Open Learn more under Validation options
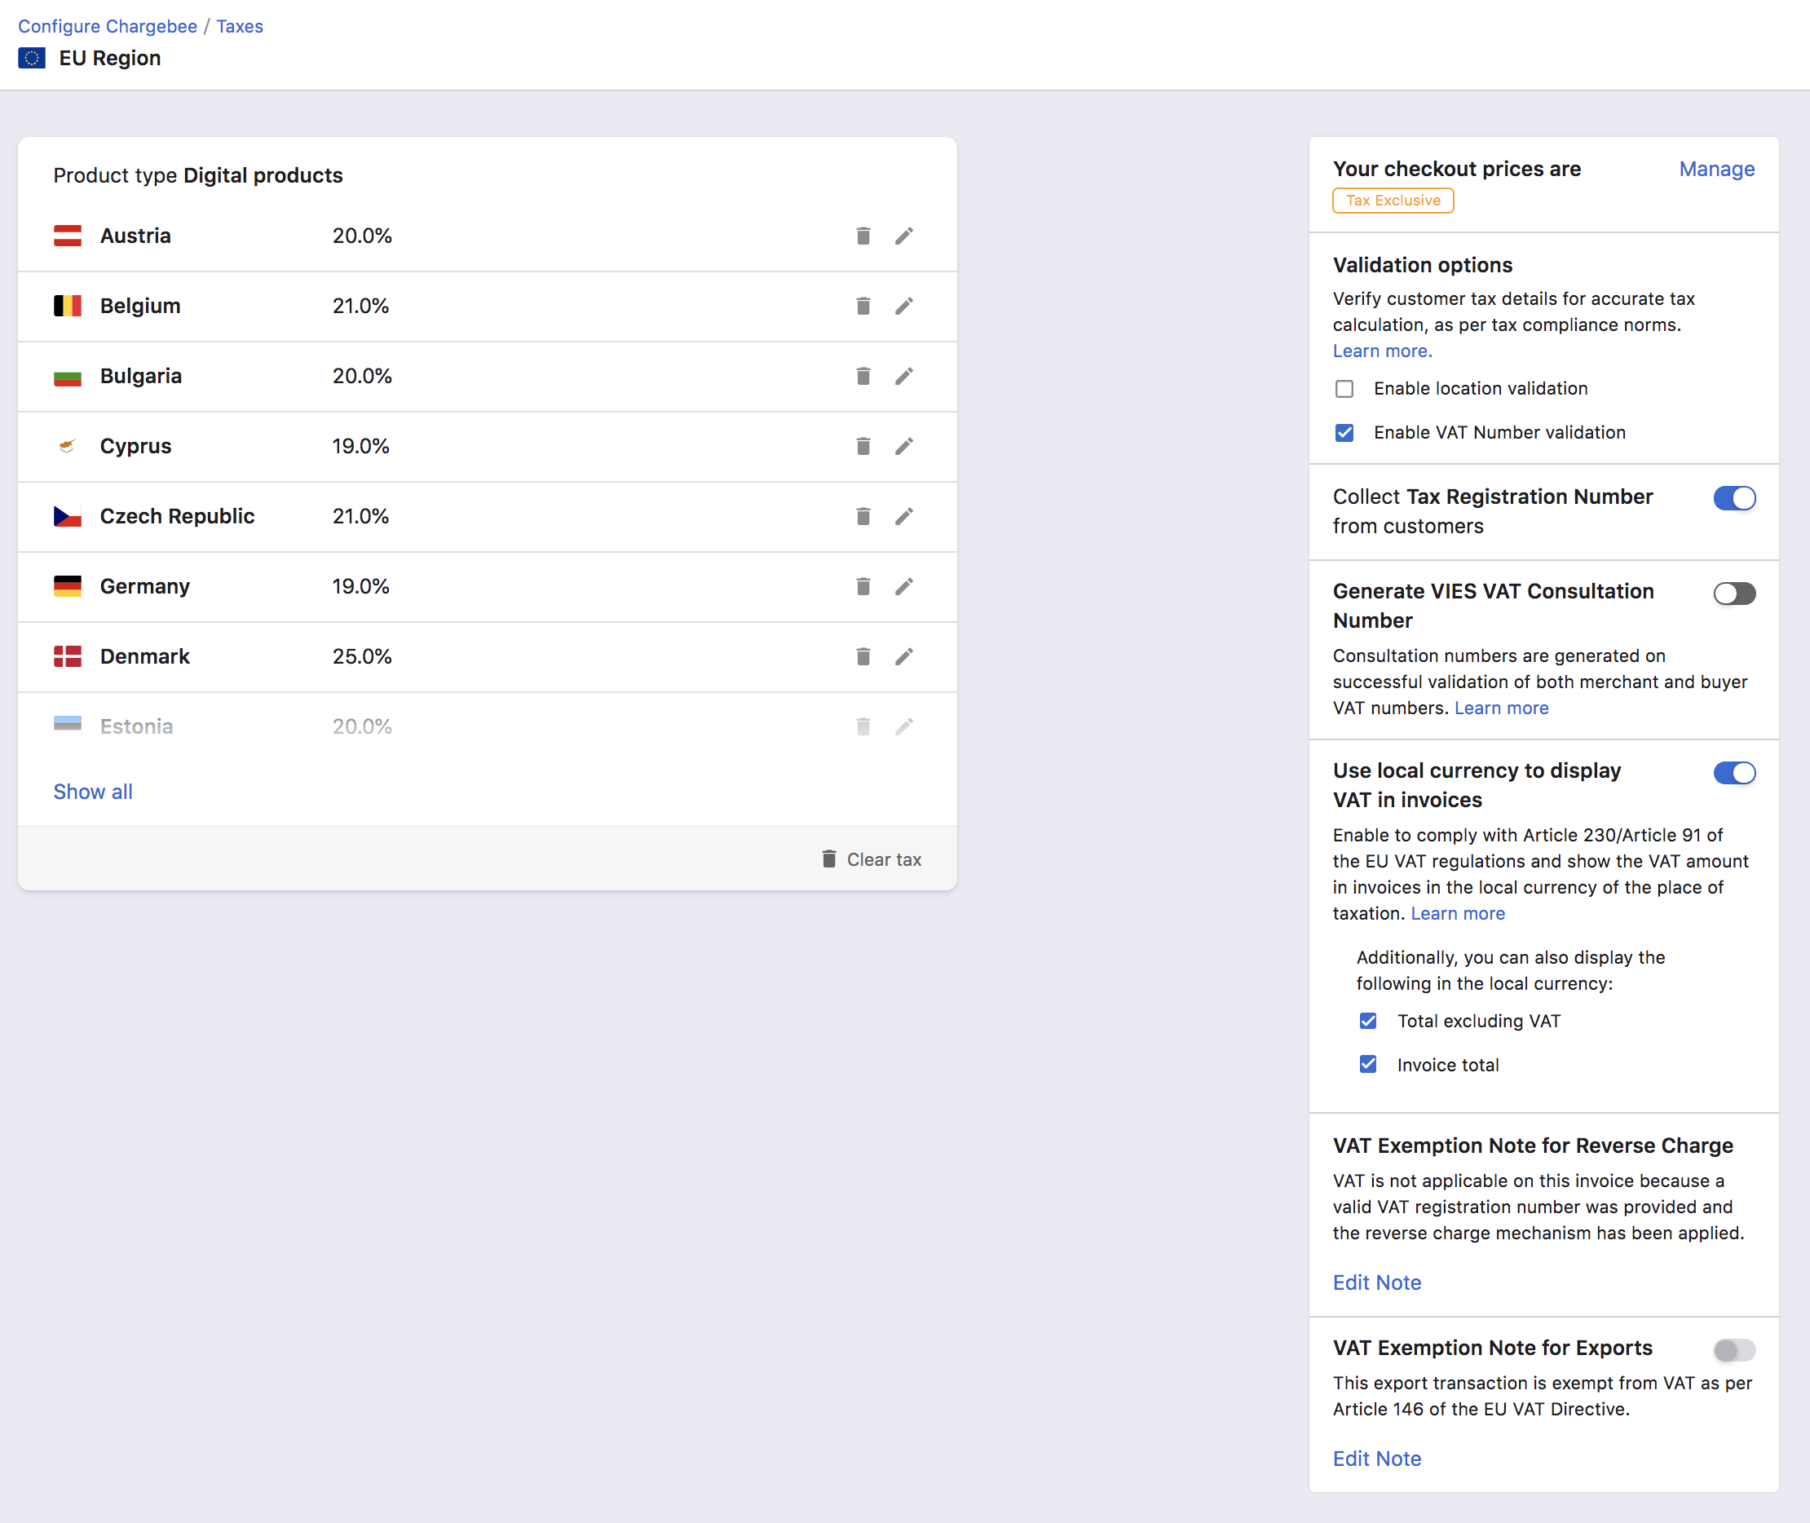Image resolution: width=1810 pixels, height=1523 pixels. (x=1382, y=351)
